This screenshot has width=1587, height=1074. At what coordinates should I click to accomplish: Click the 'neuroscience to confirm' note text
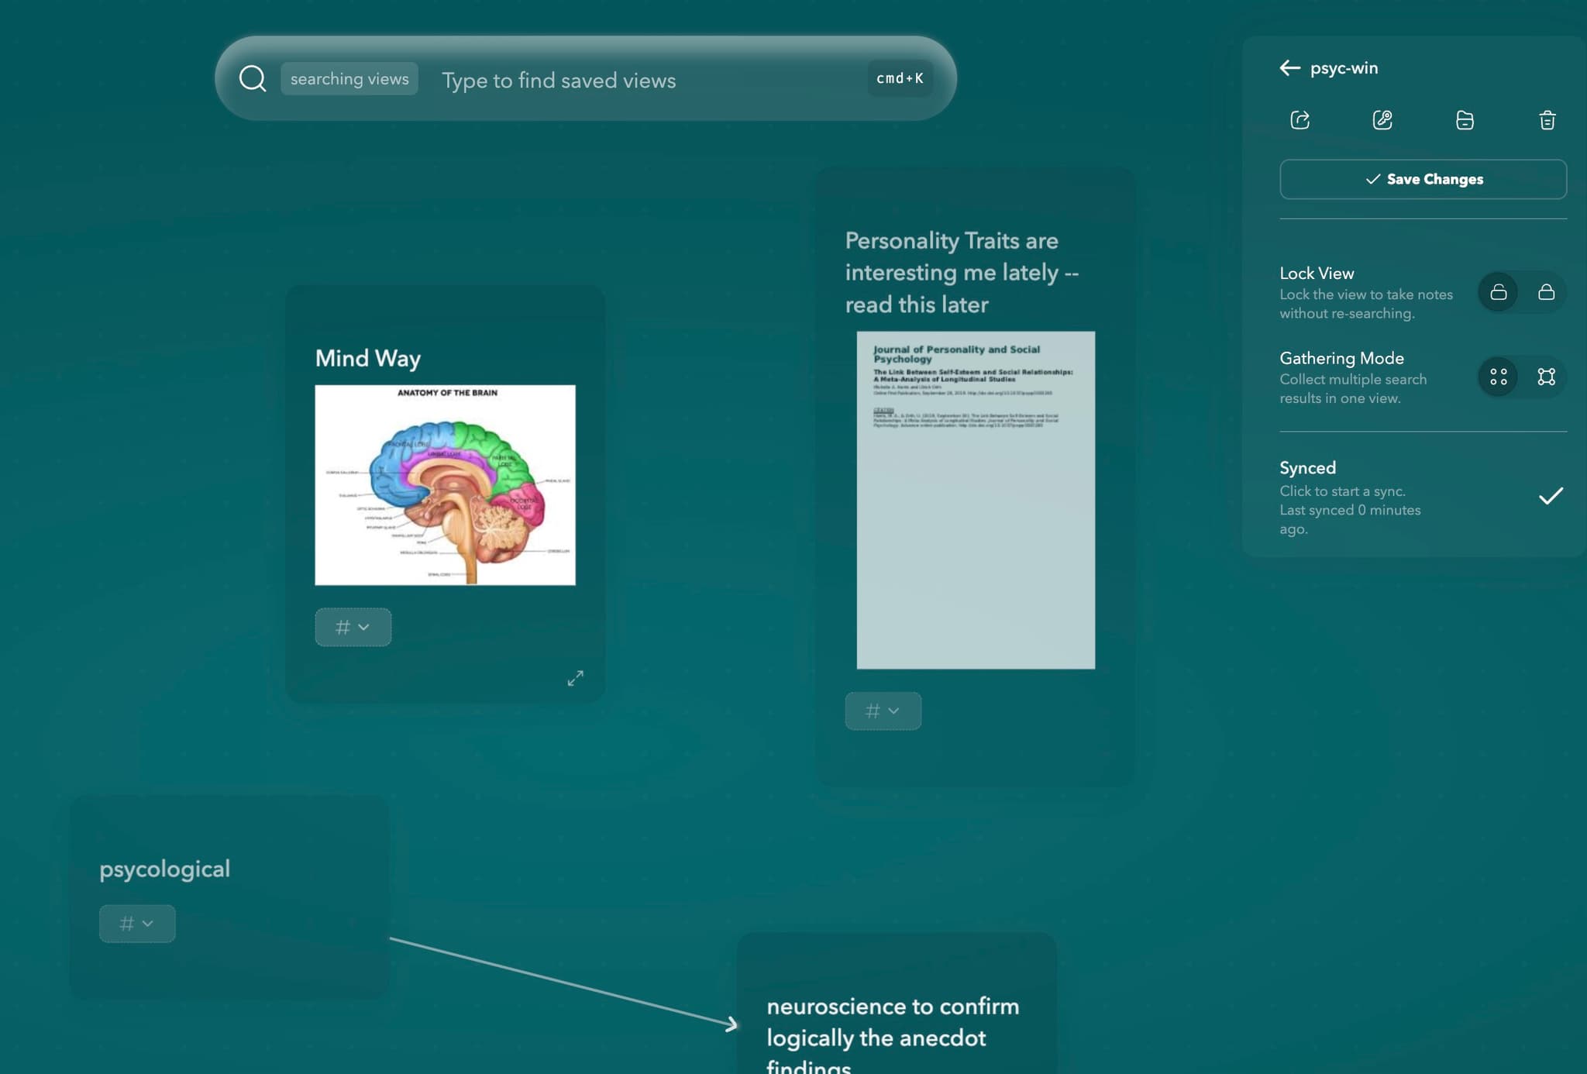pos(893,1034)
